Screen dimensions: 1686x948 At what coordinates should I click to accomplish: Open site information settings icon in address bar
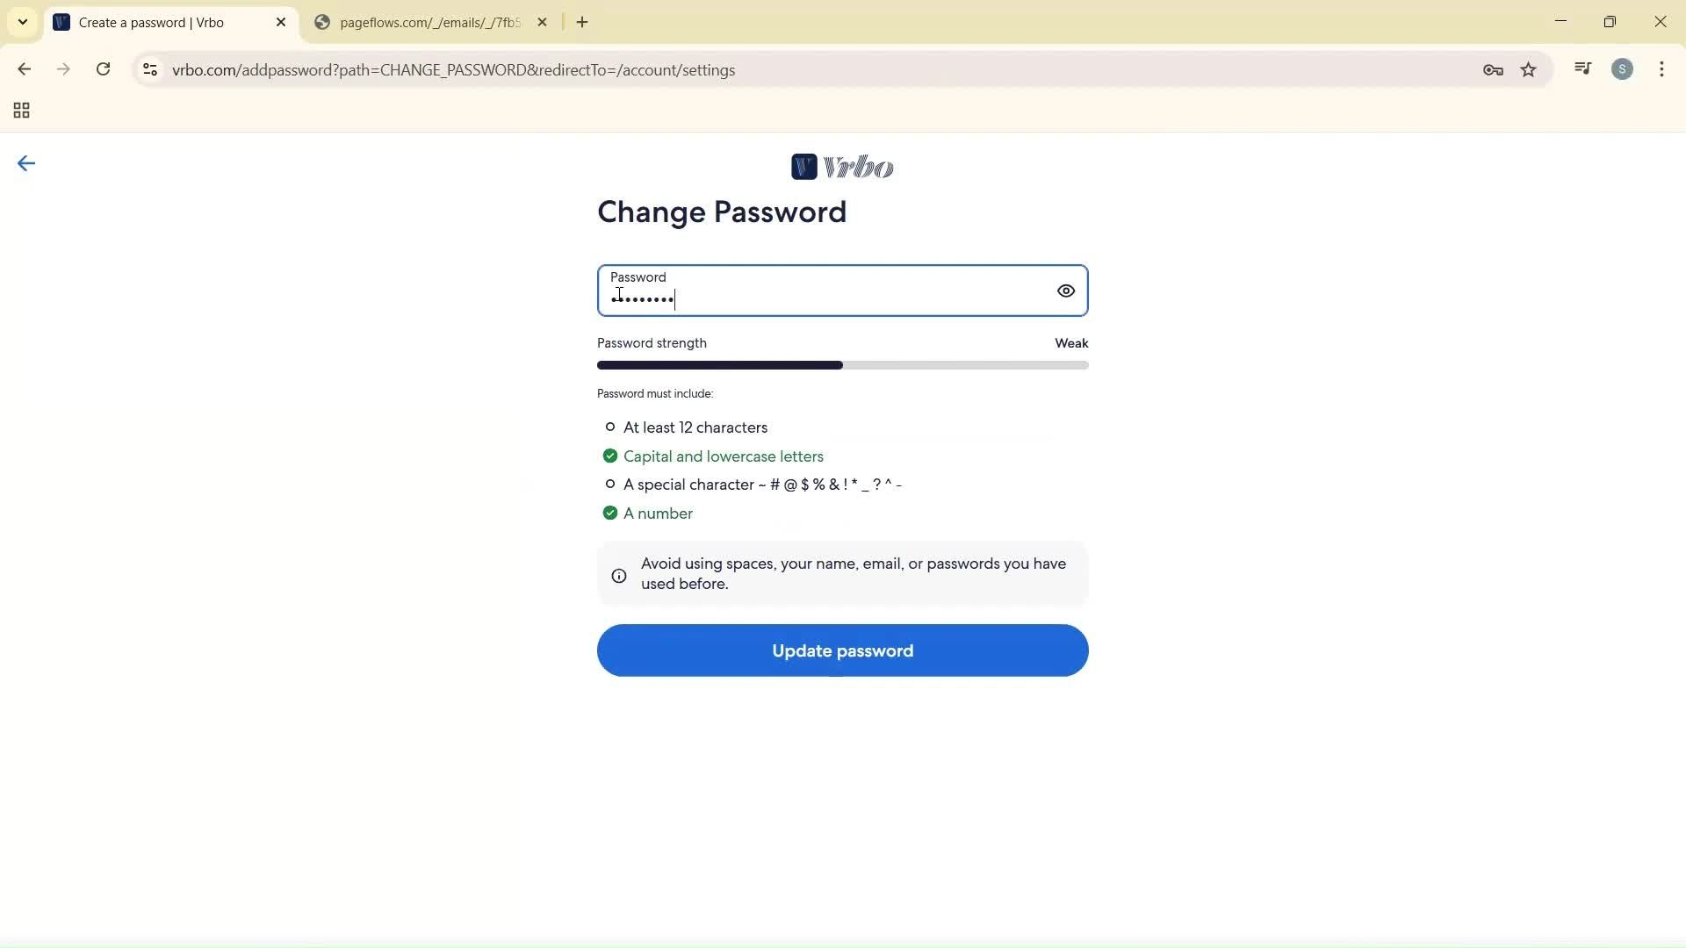tap(149, 69)
